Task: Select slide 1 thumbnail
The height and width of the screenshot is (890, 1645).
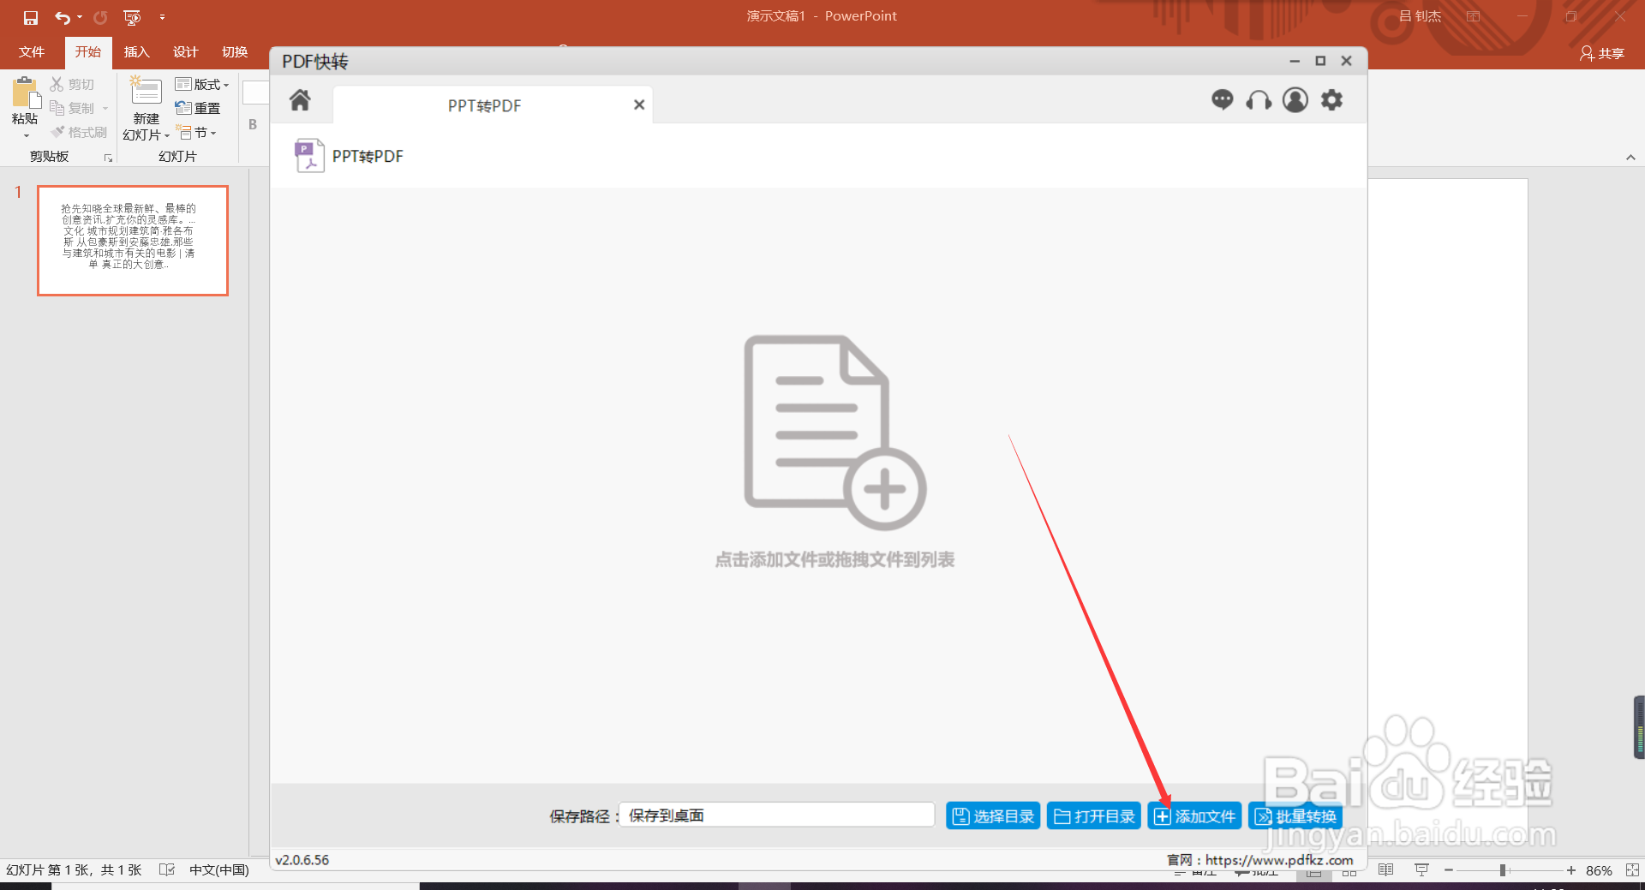Action: coord(133,241)
